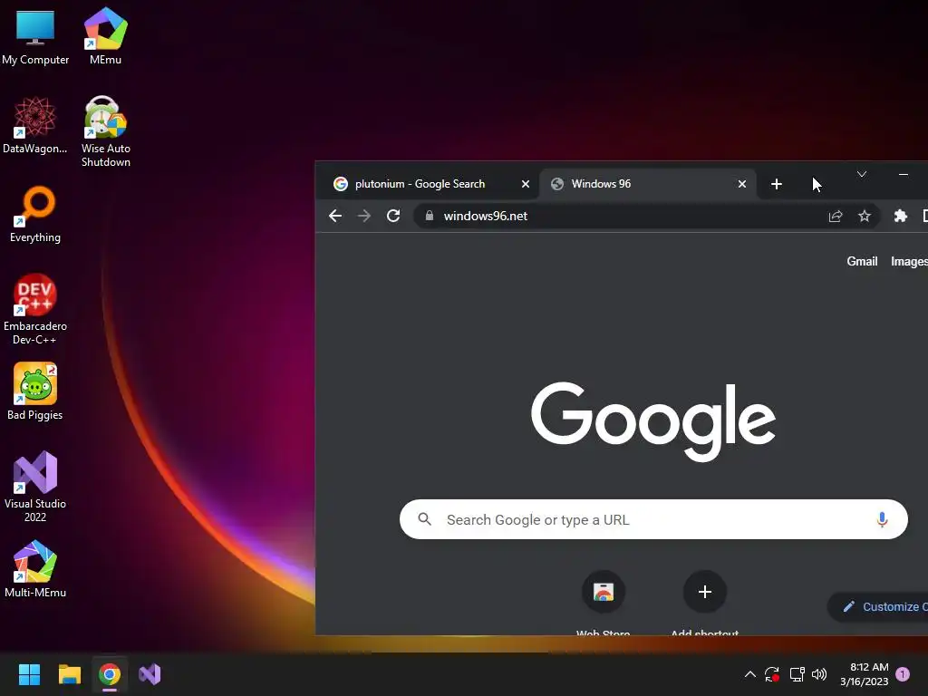Go forward in Chrome
Image resolution: width=928 pixels, height=696 pixels.
(x=364, y=216)
